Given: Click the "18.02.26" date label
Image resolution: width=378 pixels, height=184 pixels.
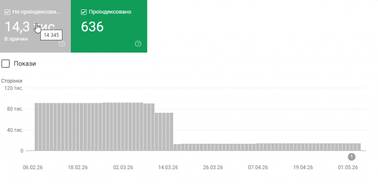Looking at the screenshot, I should (x=78, y=167).
